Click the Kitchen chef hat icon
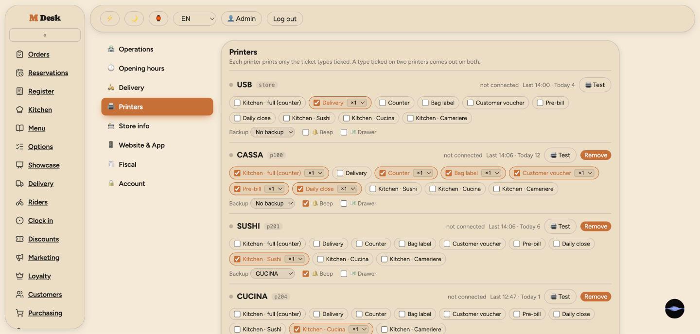 [x=19, y=110]
